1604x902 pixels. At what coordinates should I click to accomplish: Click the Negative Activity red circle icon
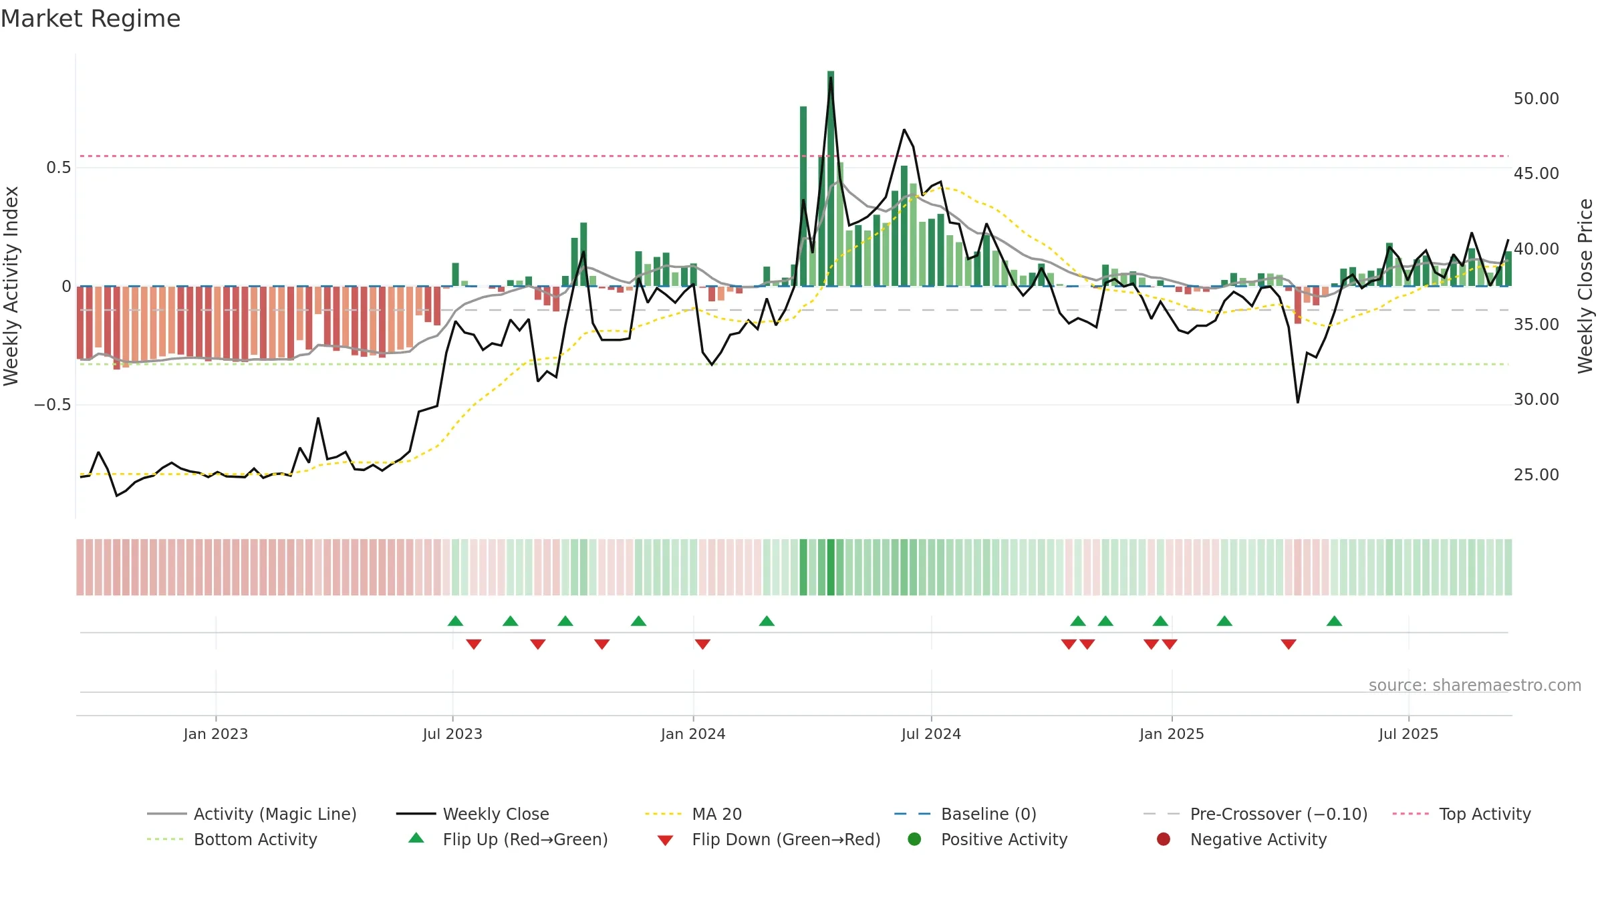pos(1164,839)
